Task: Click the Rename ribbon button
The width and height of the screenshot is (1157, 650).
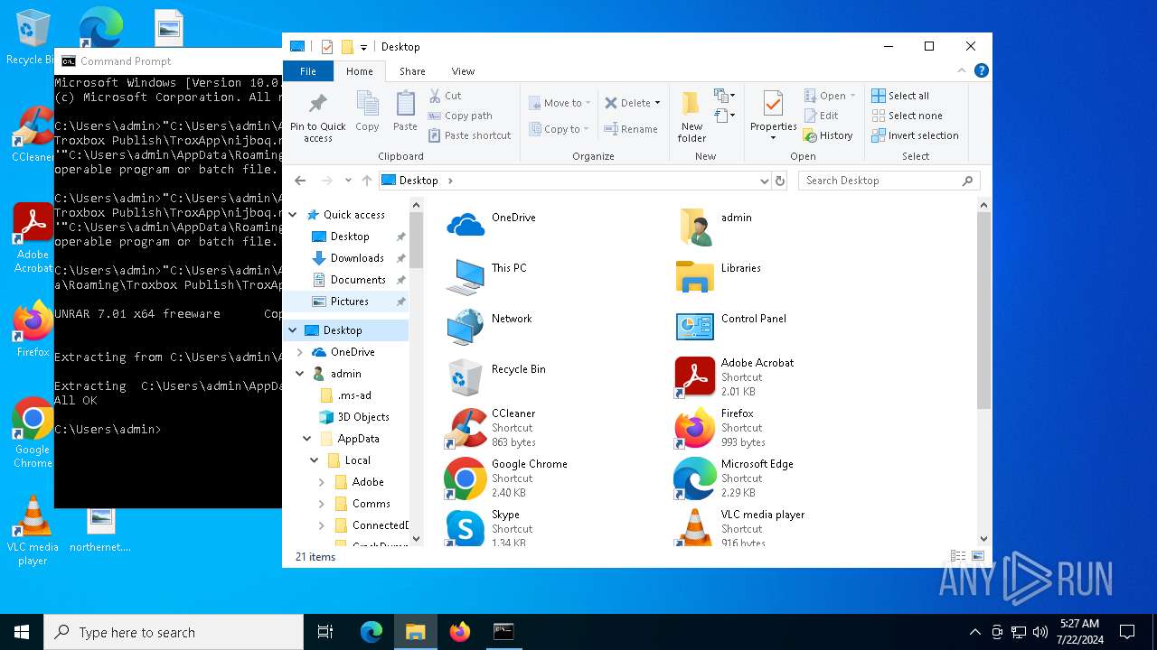Action: point(631,129)
